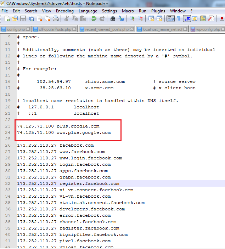Click the 'graph.facebook.com' entry

tap(85, 177)
